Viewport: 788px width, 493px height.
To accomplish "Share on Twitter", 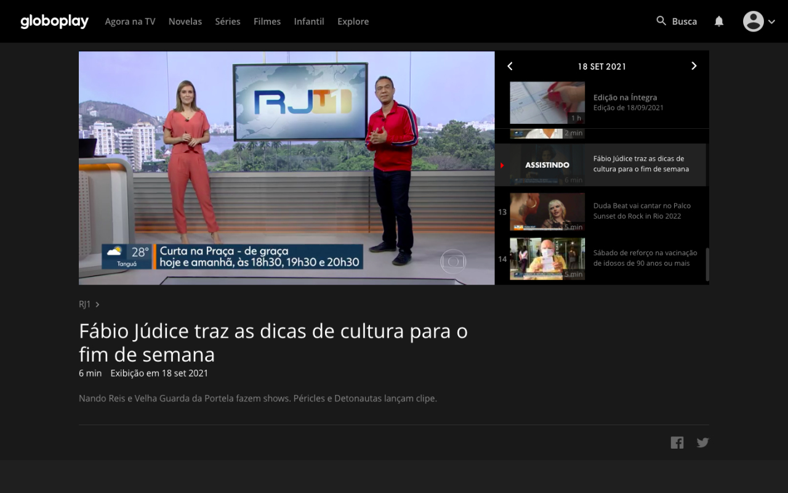I will pyautogui.click(x=702, y=442).
